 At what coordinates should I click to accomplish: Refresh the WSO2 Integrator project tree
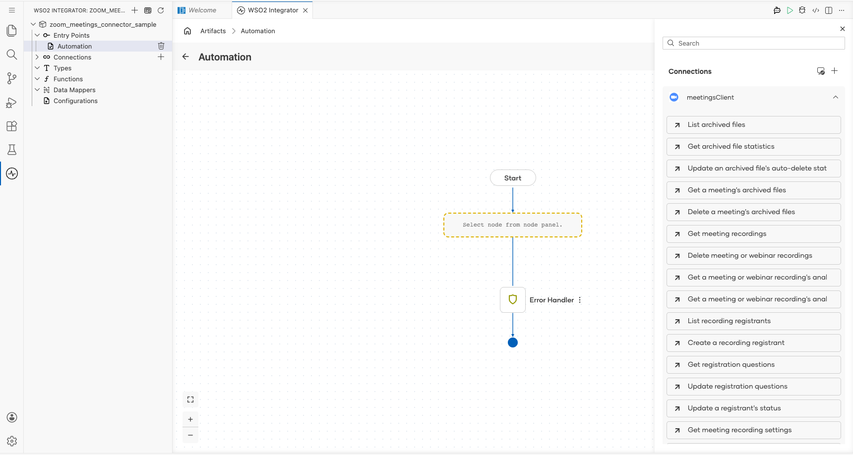click(161, 10)
